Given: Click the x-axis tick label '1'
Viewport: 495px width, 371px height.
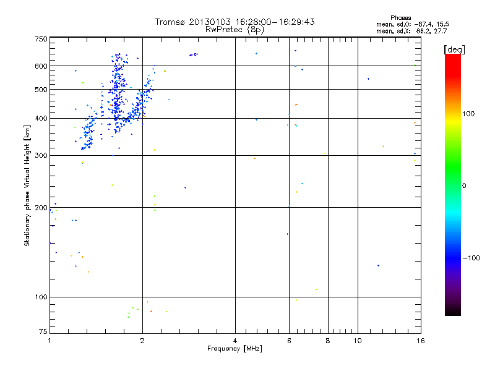Looking at the screenshot, I should pos(49,341).
